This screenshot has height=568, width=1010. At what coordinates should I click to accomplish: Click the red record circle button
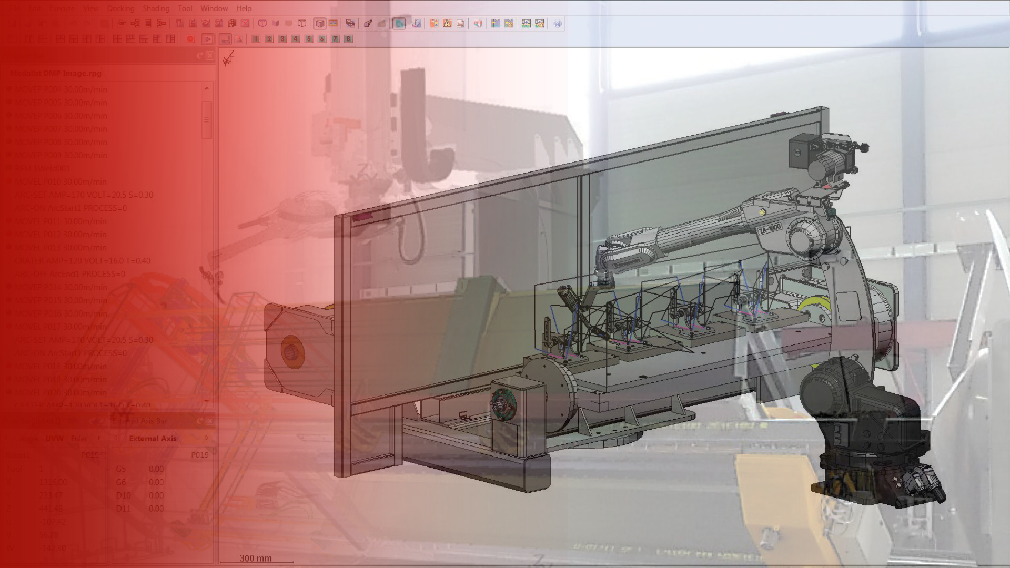(x=190, y=39)
